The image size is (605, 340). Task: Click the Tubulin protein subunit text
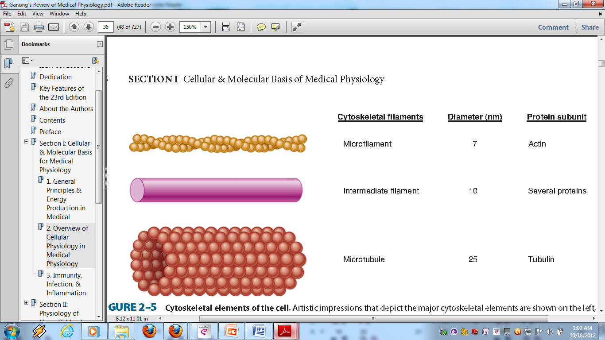pyautogui.click(x=541, y=259)
